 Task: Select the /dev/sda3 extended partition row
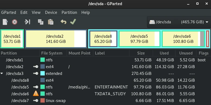coord(105,74)
